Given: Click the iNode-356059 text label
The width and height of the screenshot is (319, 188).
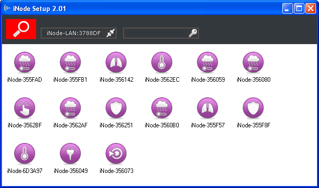Looking at the screenshot, I should point(207,80).
